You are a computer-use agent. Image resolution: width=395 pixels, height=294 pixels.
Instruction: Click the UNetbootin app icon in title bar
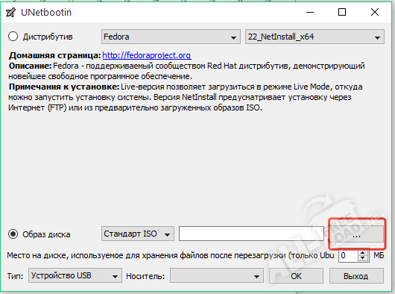click(x=11, y=13)
